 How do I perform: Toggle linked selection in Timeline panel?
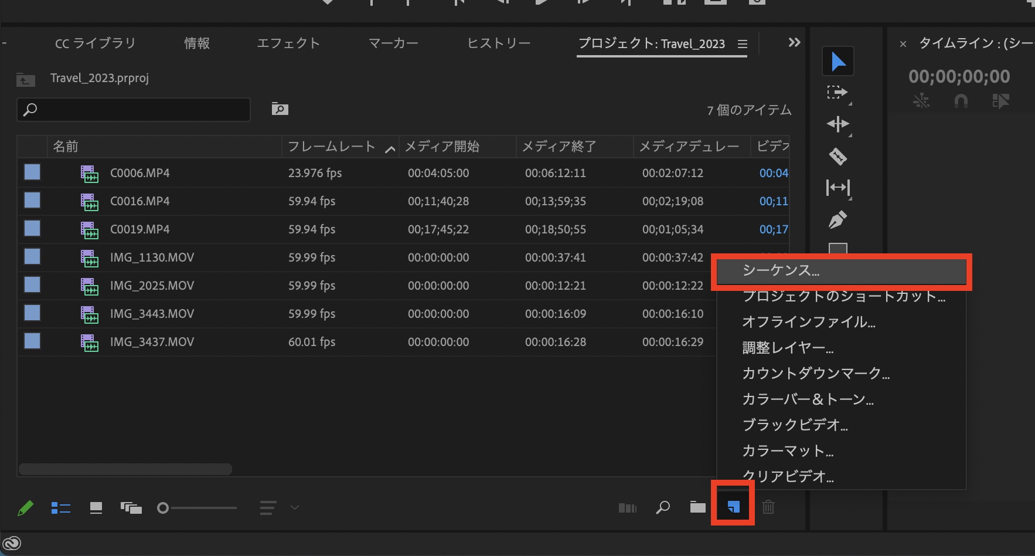pyautogui.click(x=1000, y=101)
